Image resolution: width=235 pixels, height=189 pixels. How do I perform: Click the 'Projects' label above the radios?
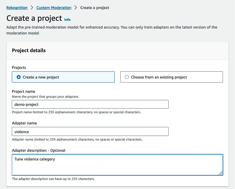click(x=19, y=68)
